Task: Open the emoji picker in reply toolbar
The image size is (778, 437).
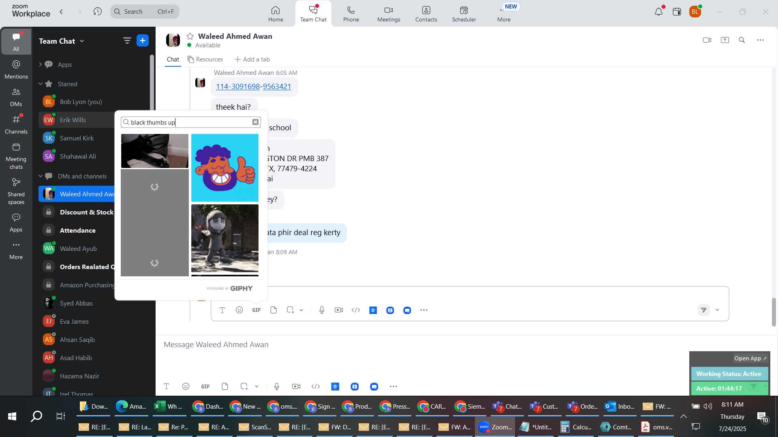Action: (x=239, y=310)
